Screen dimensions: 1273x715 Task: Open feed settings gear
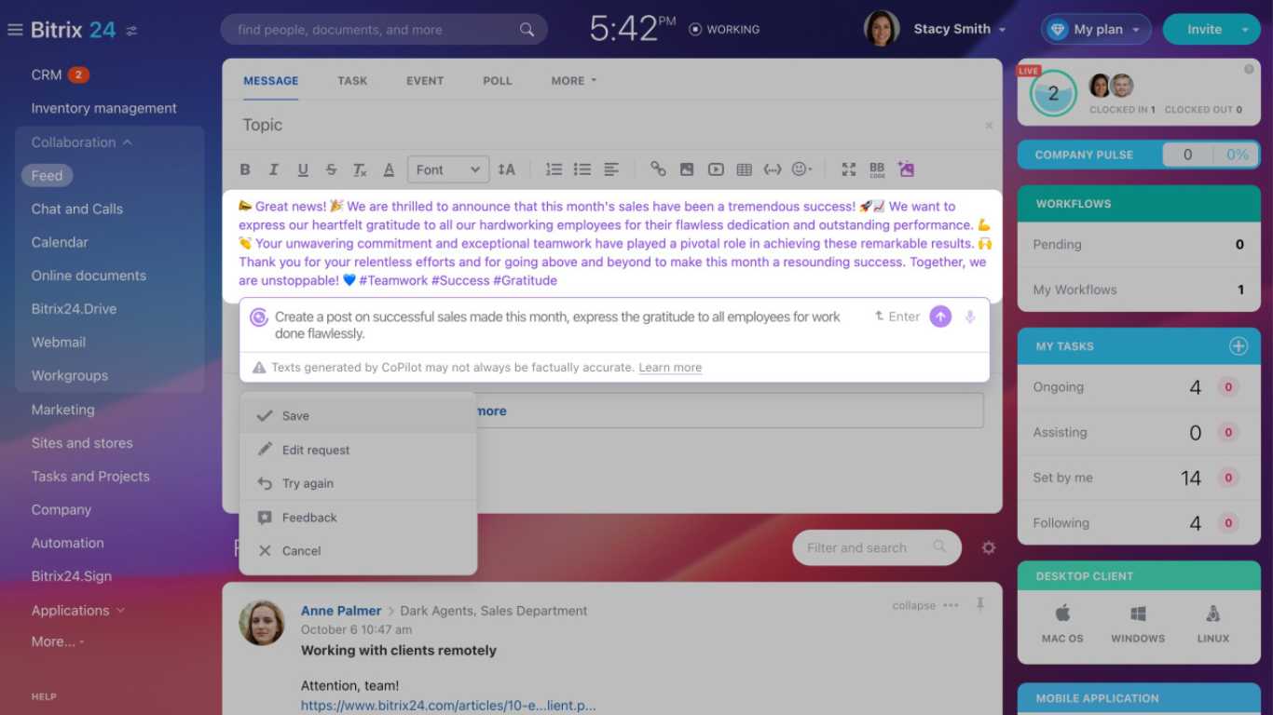989,547
